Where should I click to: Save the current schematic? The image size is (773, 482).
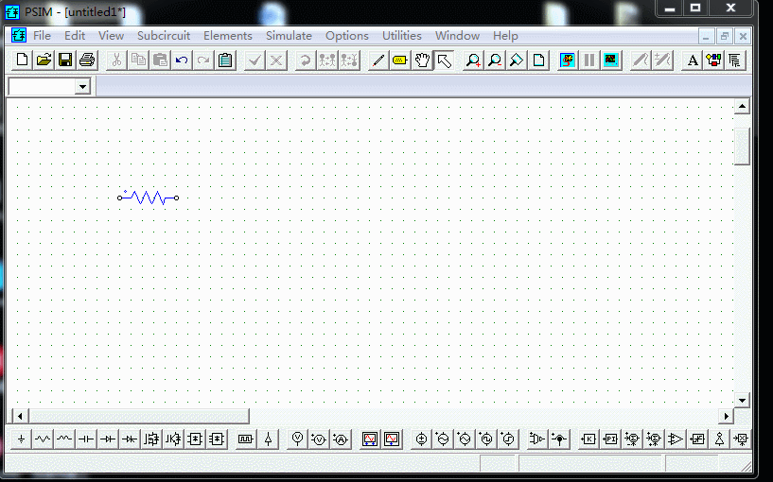[65, 60]
